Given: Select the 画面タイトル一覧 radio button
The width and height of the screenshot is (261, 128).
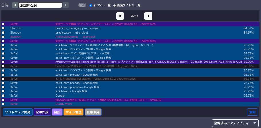Looking at the screenshot, I should pyautogui.click(x=115, y=5).
